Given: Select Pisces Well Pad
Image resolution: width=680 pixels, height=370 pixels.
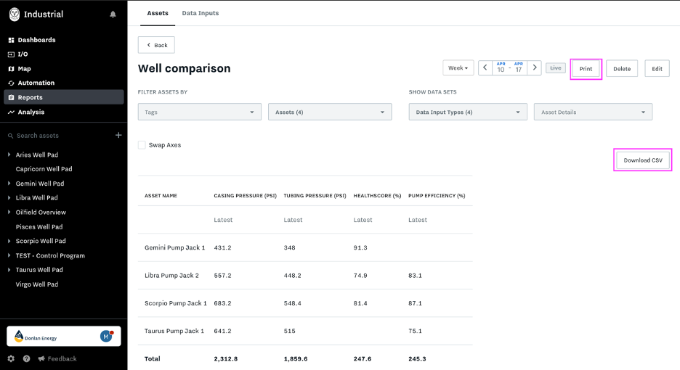Looking at the screenshot, I should [x=39, y=226].
